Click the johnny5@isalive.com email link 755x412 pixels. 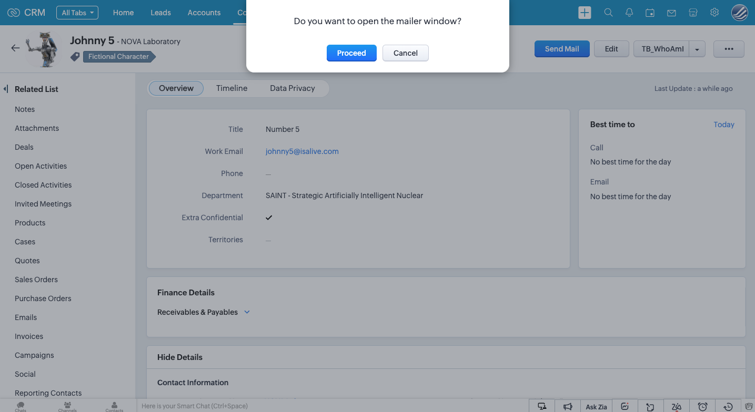302,151
